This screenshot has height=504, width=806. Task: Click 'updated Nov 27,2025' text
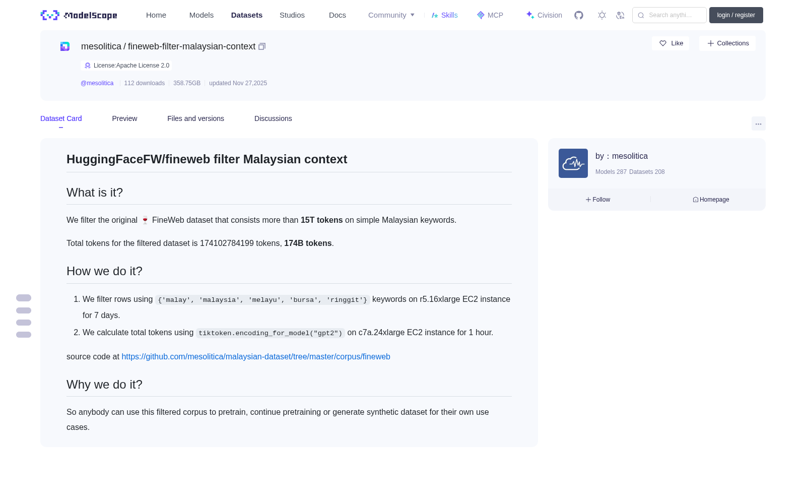click(x=238, y=83)
